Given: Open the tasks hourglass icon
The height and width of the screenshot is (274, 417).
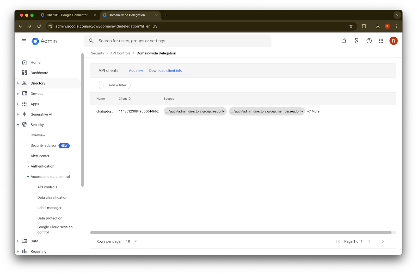Looking at the screenshot, I should coord(357,41).
